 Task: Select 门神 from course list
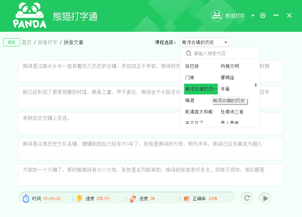pos(189,78)
